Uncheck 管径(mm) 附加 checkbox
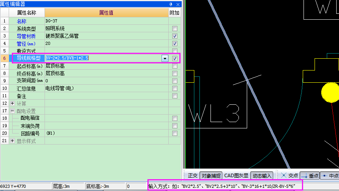Screen dimensions: 339x191 [175, 43]
